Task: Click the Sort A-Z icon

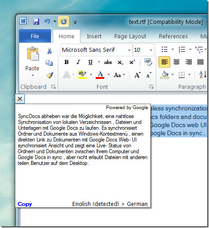Action: click(x=203, y=75)
